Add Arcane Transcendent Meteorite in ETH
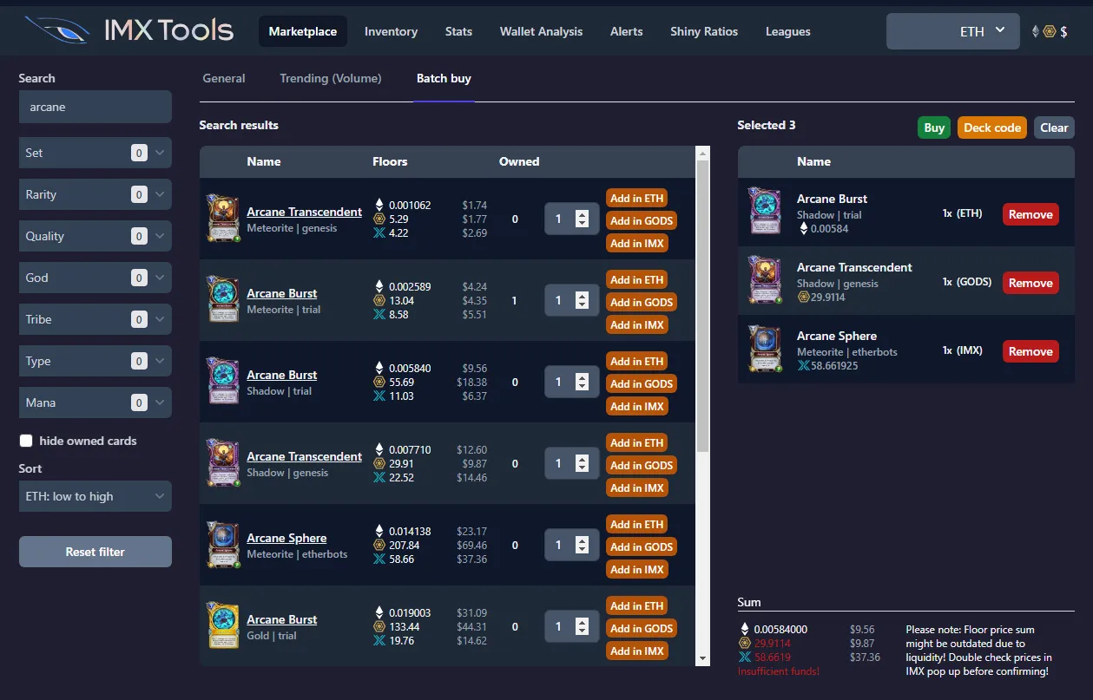Image resolution: width=1093 pixels, height=700 pixels. click(x=636, y=199)
